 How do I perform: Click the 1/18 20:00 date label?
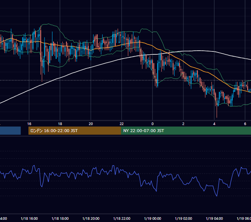click(91, 218)
